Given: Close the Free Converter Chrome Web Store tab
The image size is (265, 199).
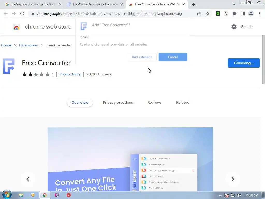Looking at the screenshot, I should 184,4.
